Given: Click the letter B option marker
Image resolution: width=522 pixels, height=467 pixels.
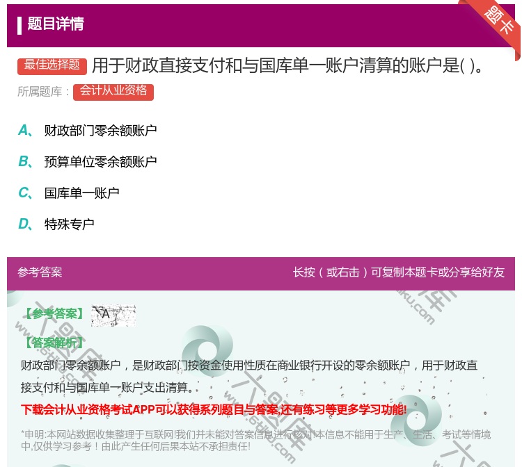Looking at the screenshot, I should point(25,162).
